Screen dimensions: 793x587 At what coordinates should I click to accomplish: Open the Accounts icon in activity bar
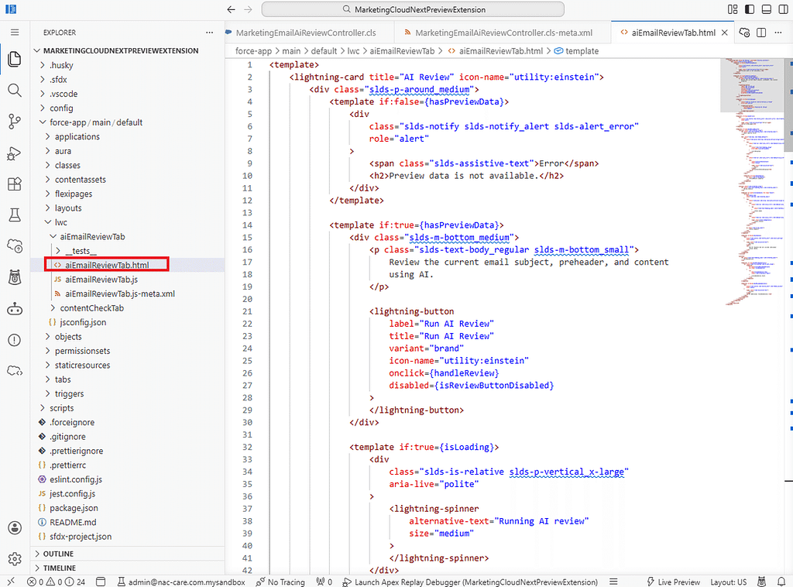(x=15, y=528)
